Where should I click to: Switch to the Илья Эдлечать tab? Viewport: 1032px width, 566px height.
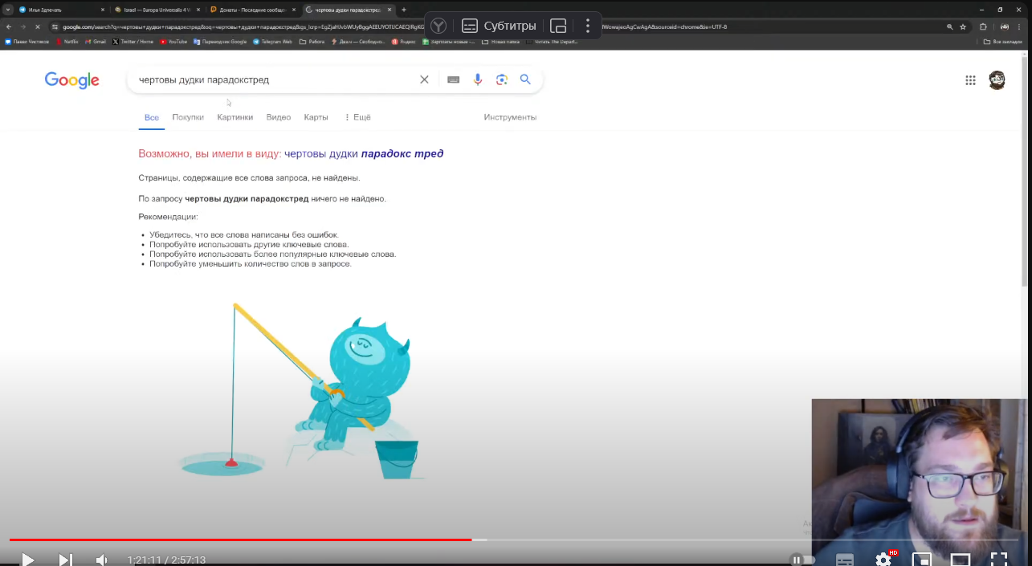click(x=62, y=10)
